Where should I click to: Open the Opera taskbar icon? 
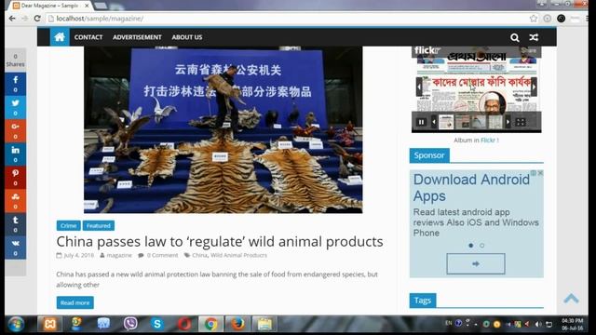(184, 324)
